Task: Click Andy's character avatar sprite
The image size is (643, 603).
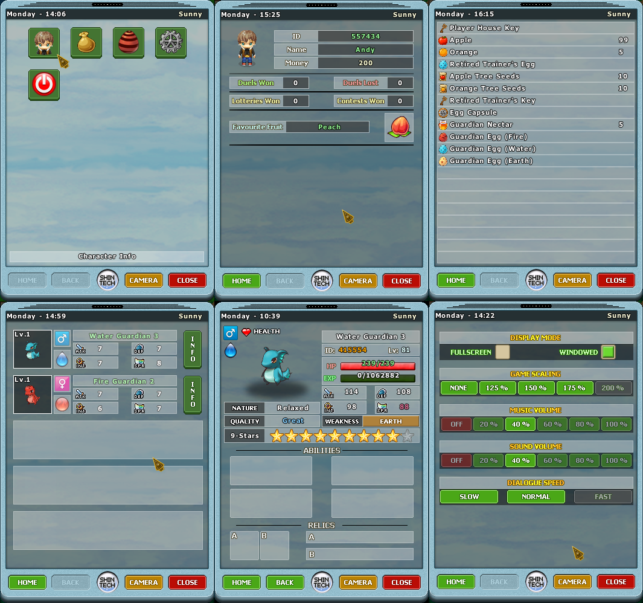Action: [246, 48]
